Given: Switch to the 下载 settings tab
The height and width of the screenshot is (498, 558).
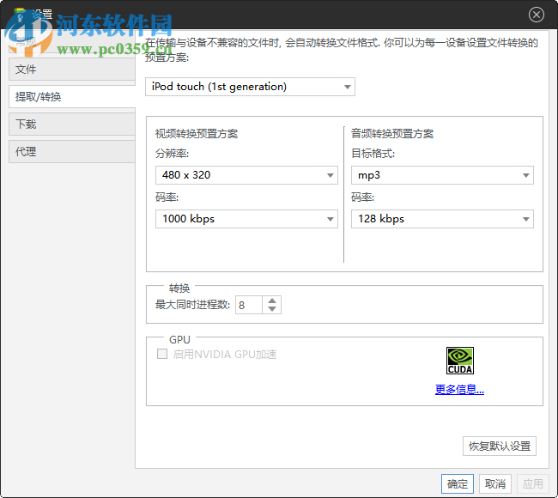Looking at the screenshot, I should (x=72, y=124).
